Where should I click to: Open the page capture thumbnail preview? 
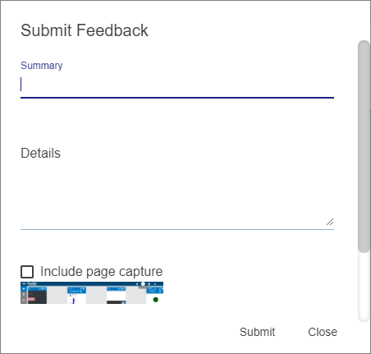[x=92, y=292]
